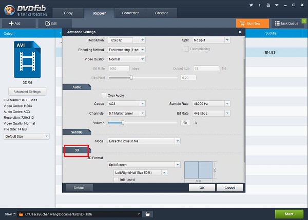Click the DVDFab mascot logo
Screen dimensions: 308x220
pos(9,10)
